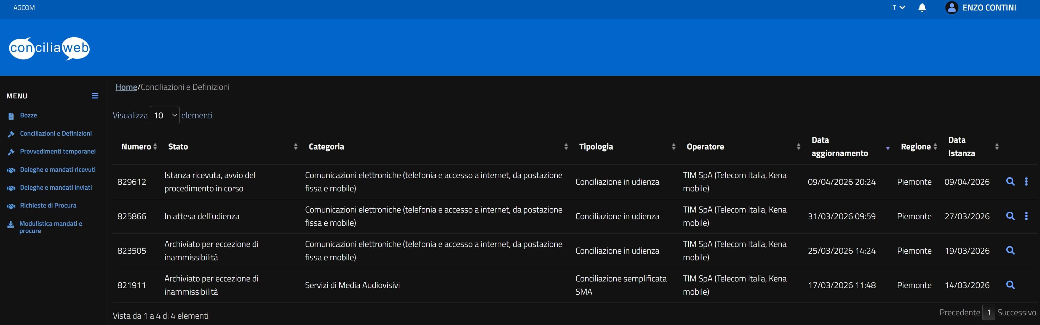Open Bozze in the side menu

click(x=28, y=116)
